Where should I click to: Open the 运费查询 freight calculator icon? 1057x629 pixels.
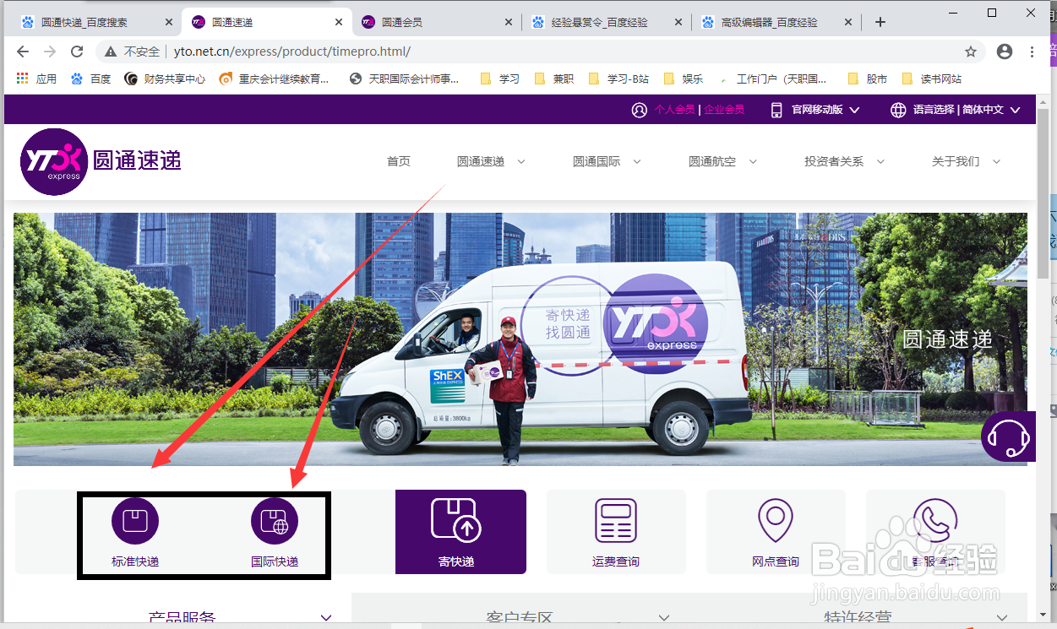[x=616, y=521]
